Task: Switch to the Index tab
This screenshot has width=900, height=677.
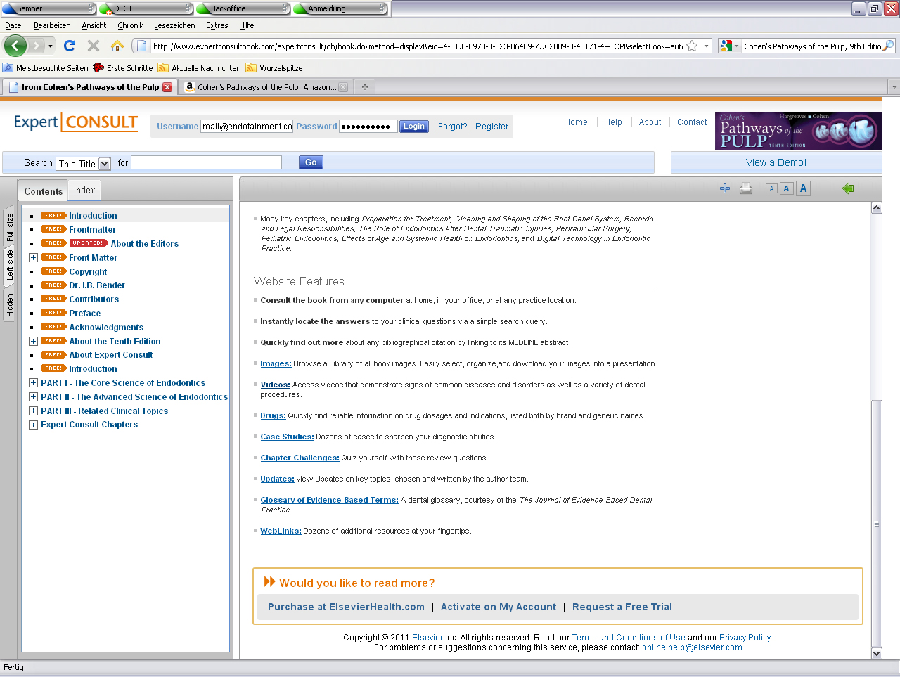Action: click(x=84, y=191)
